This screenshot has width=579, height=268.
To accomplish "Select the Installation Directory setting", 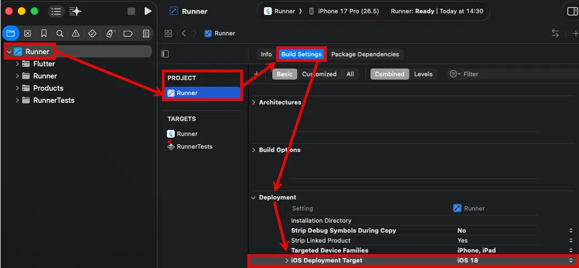I will click(x=321, y=220).
